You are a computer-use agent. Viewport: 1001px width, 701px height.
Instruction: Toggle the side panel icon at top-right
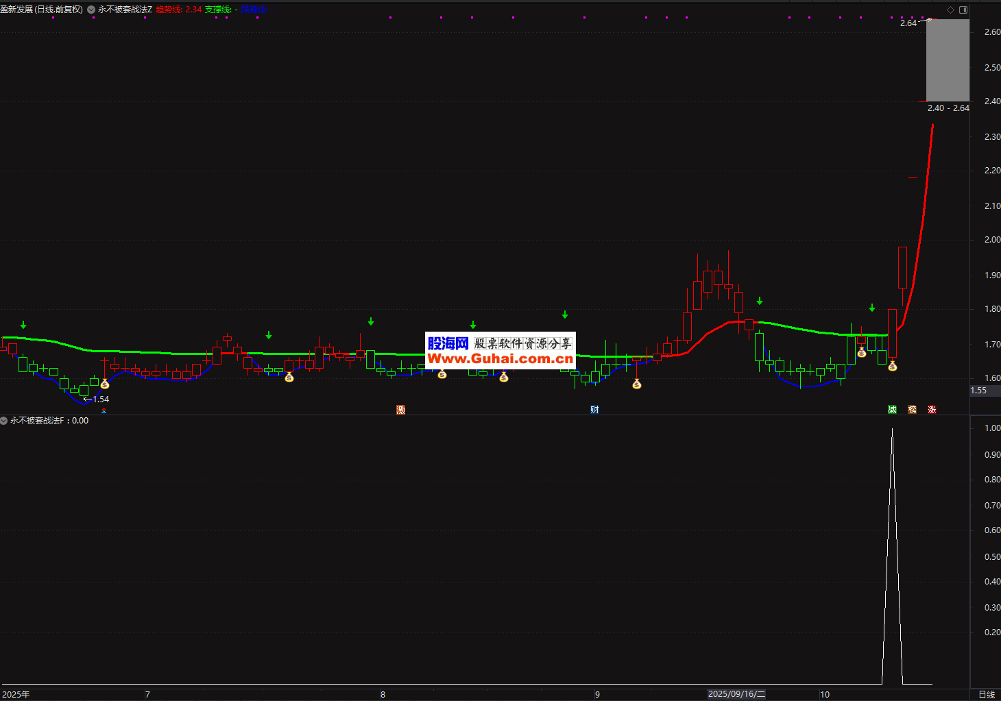pos(963,10)
